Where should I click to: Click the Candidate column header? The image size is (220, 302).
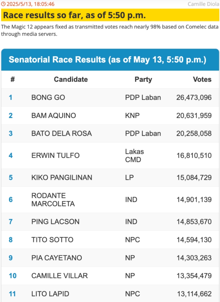pyautogui.click(x=71, y=79)
